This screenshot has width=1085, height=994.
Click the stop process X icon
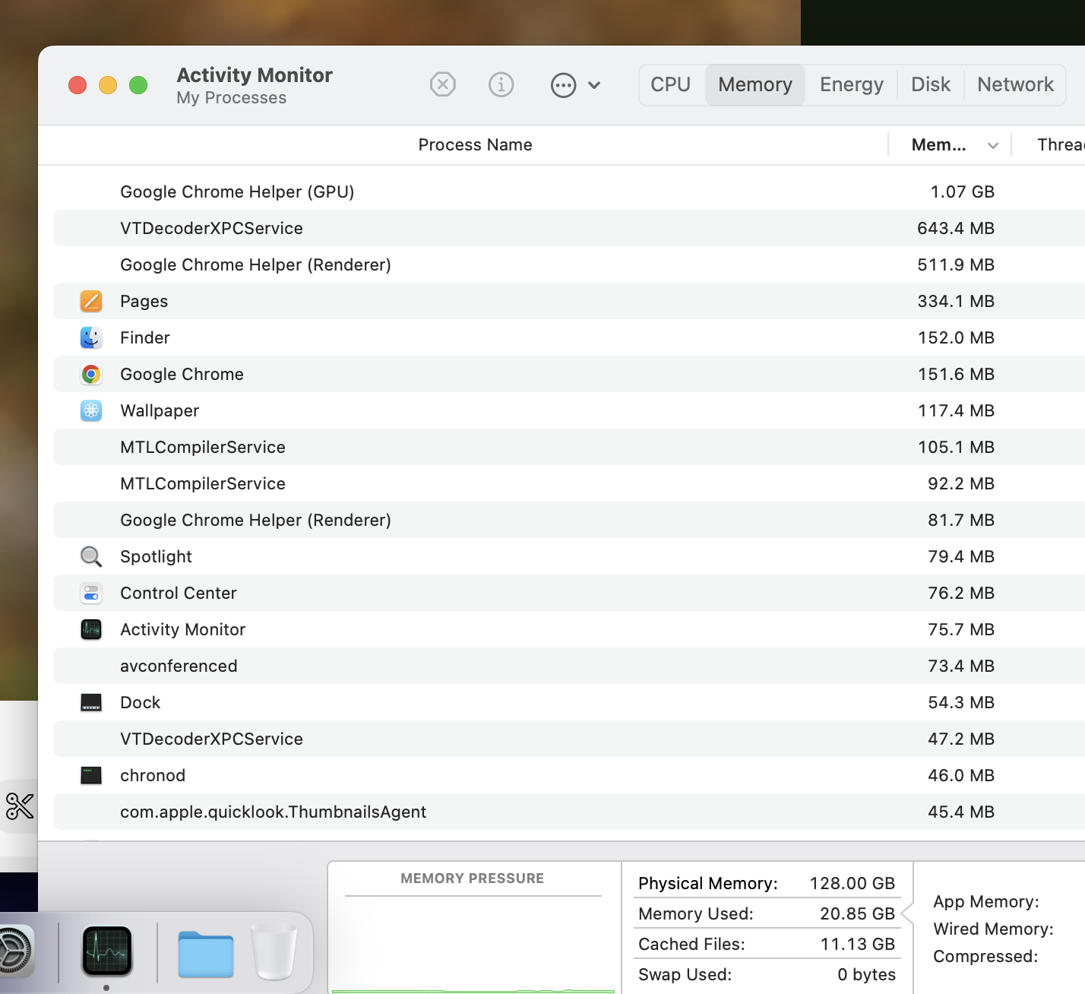tap(442, 84)
